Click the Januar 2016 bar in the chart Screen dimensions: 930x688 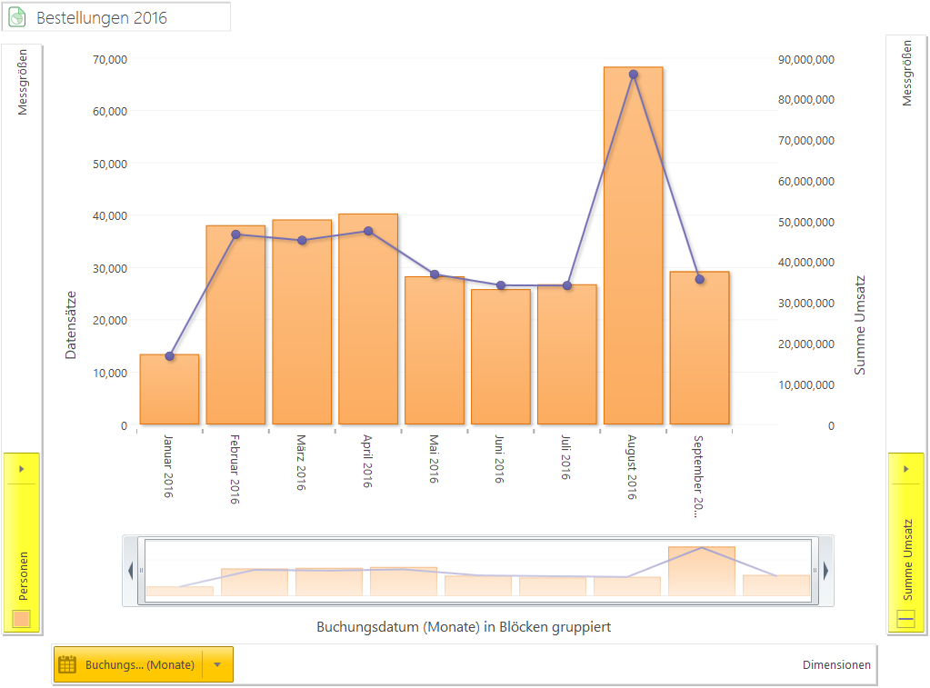(170, 389)
